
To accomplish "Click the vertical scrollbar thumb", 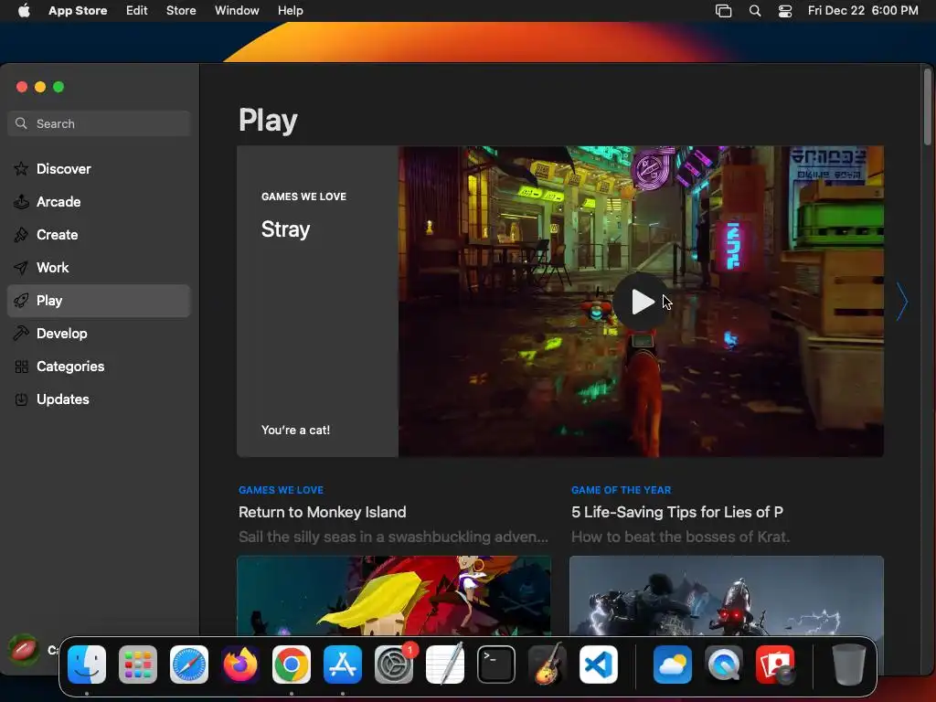I will point(927,108).
